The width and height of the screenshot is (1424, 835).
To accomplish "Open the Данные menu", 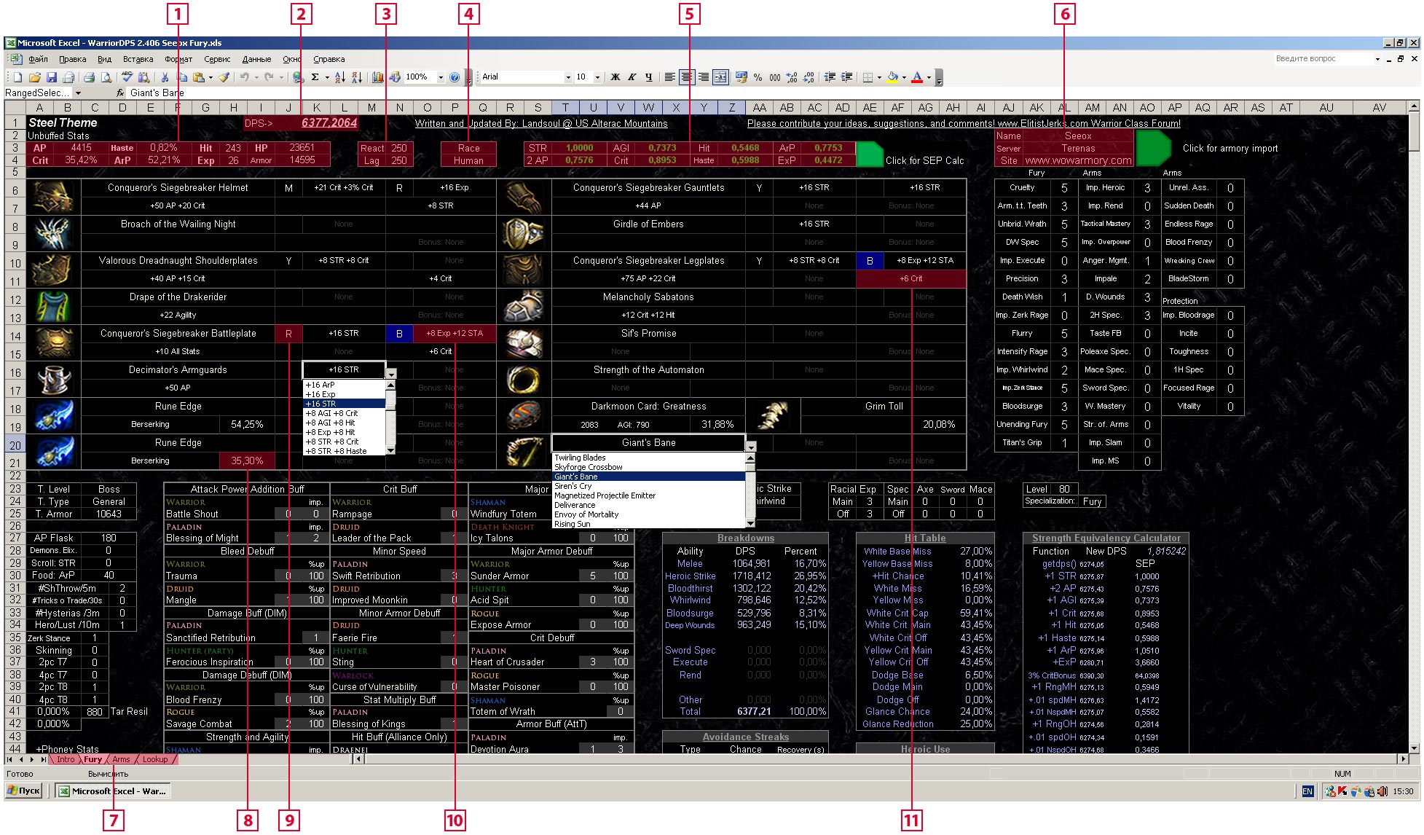I will (x=256, y=60).
